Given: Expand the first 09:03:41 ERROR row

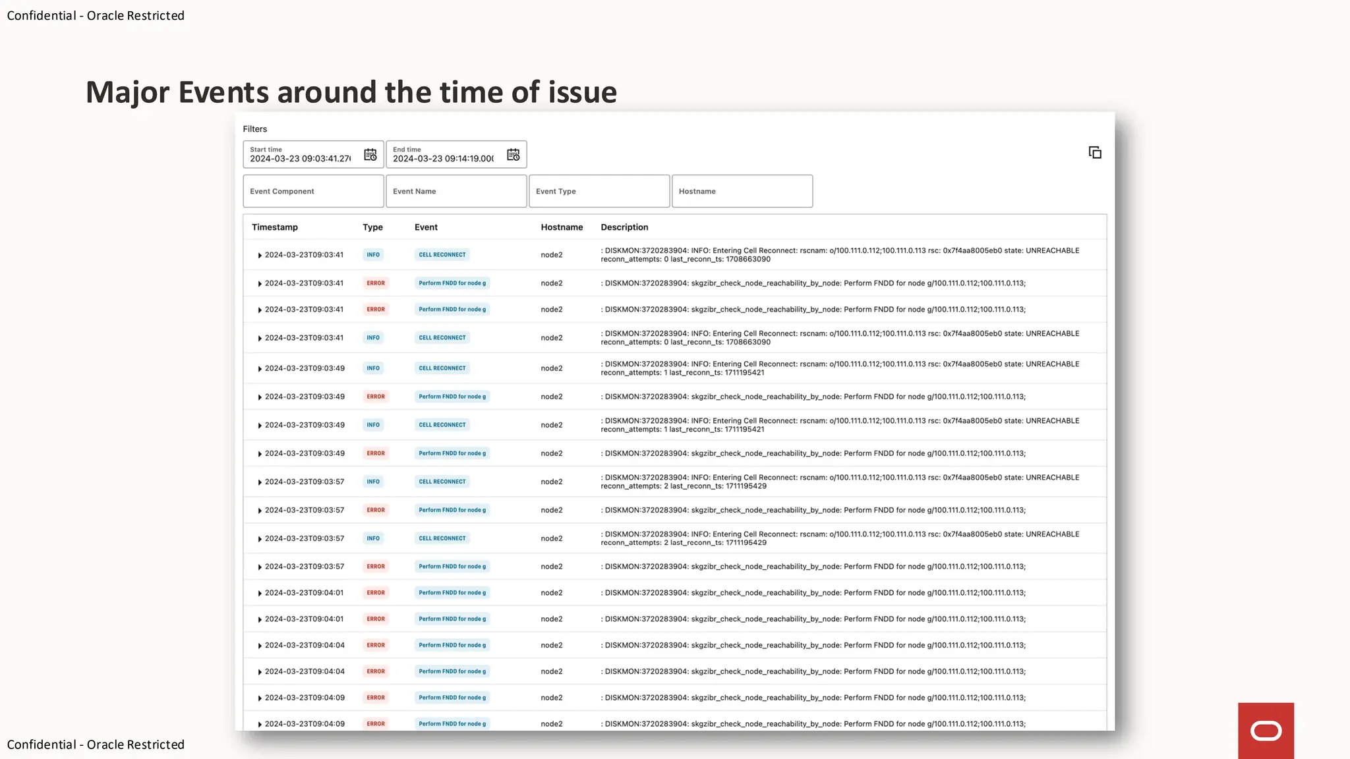Looking at the screenshot, I should [x=260, y=283].
